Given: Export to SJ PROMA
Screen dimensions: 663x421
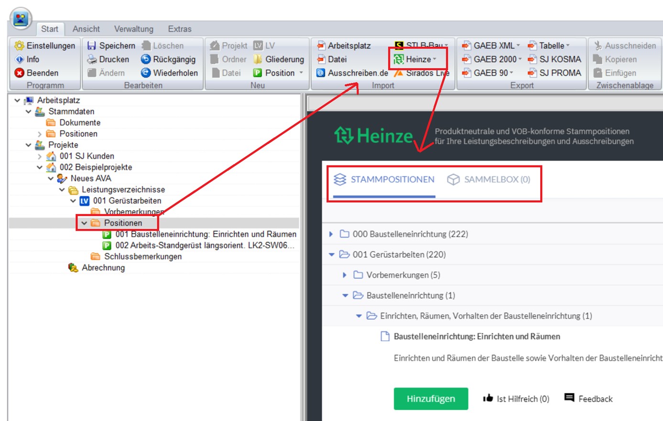Looking at the screenshot, I should [554, 73].
